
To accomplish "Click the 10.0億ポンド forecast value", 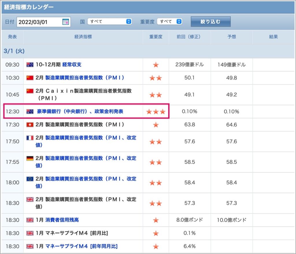I will (x=232, y=220).
